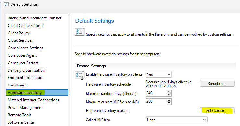Select Hardware Inventory in the list
The height and width of the screenshot is (126, 240).
click(37, 93)
